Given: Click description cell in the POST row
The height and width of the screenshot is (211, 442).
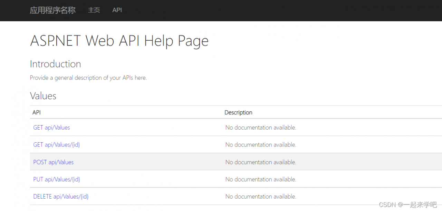Looking at the screenshot, I should (261, 162).
